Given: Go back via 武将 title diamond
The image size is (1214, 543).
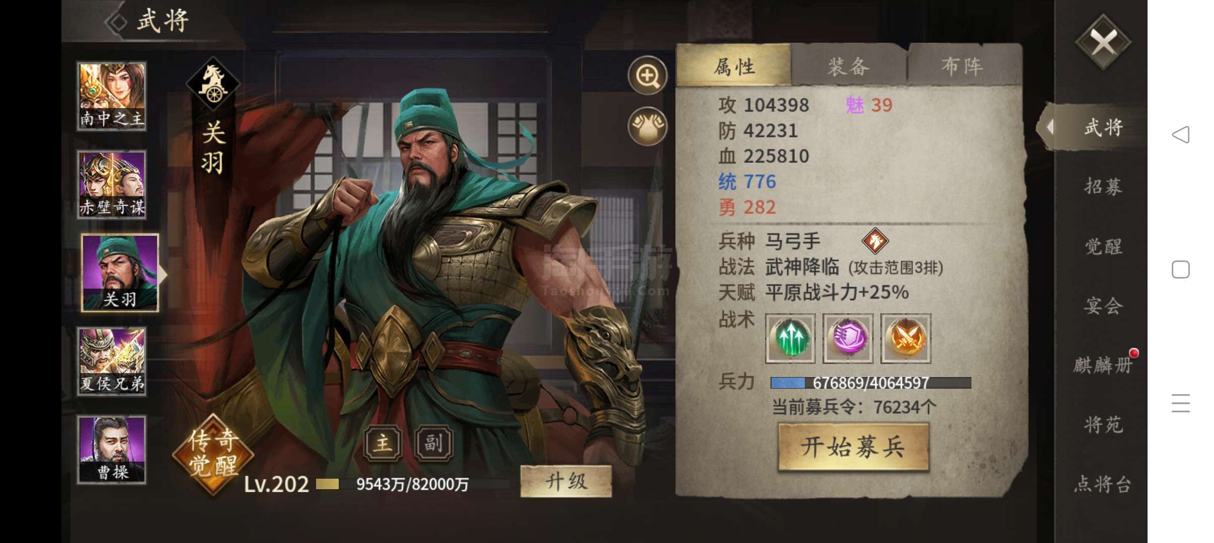Looking at the screenshot, I should point(117,22).
